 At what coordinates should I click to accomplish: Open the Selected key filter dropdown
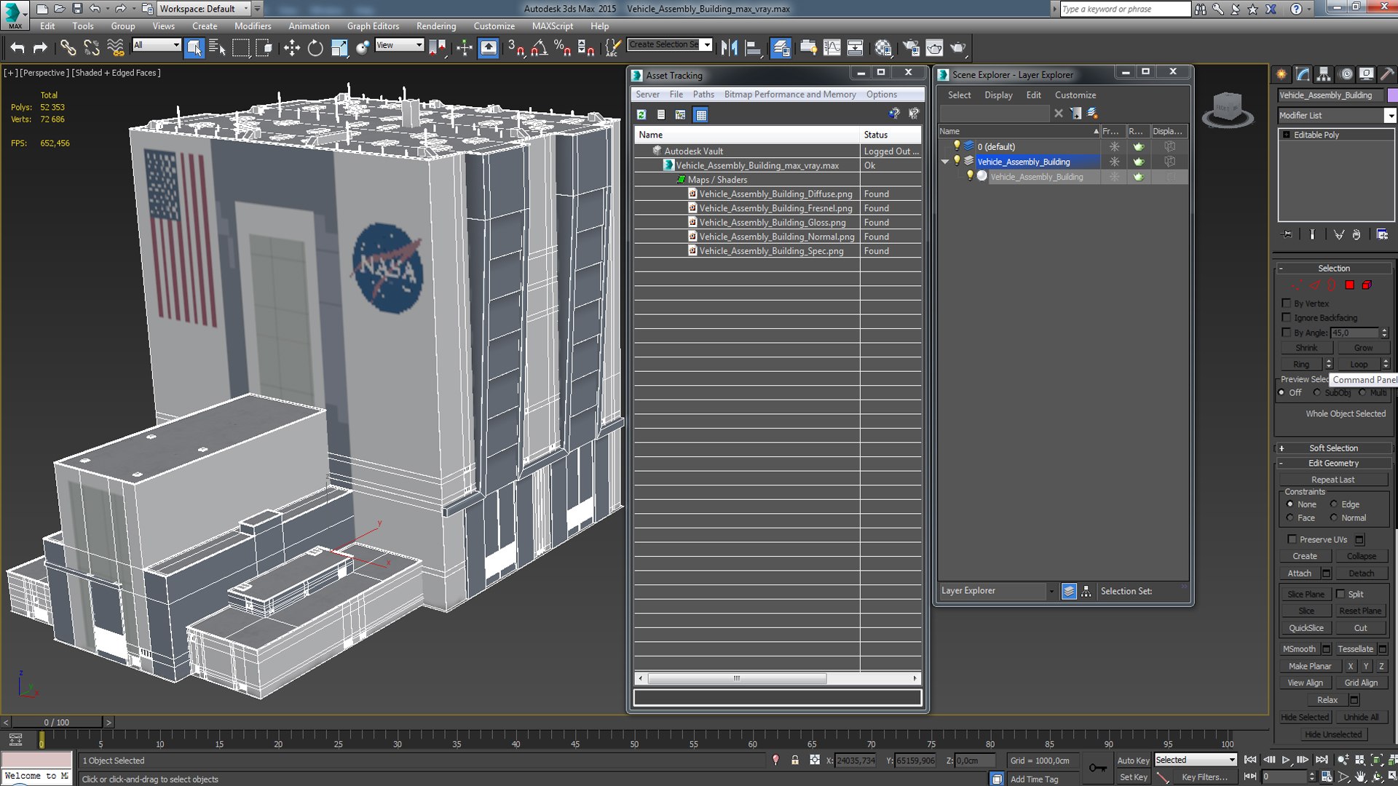(x=1196, y=760)
